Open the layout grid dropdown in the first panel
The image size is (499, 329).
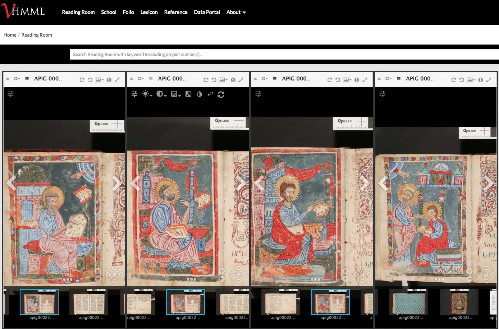click(x=17, y=79)
